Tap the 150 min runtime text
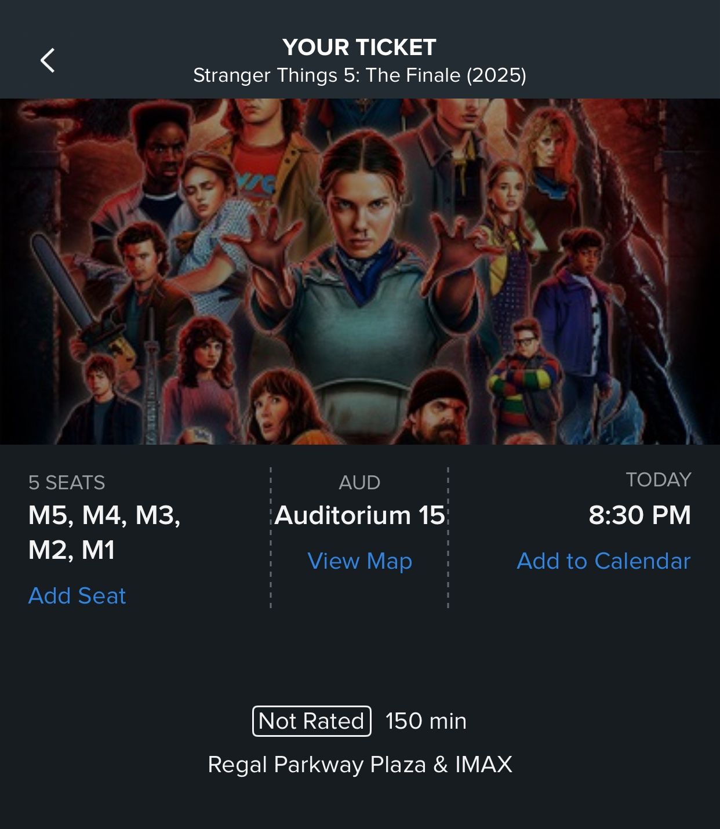720x829 pixels. pos(426,721)
